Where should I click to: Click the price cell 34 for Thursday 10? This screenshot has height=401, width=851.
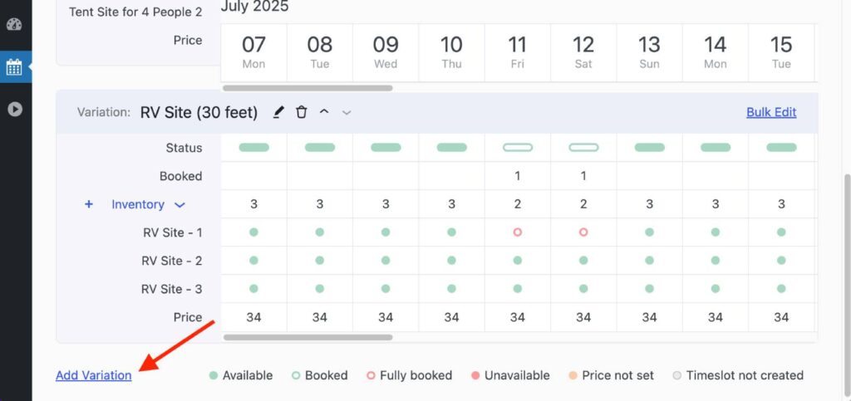pos(451,317)
